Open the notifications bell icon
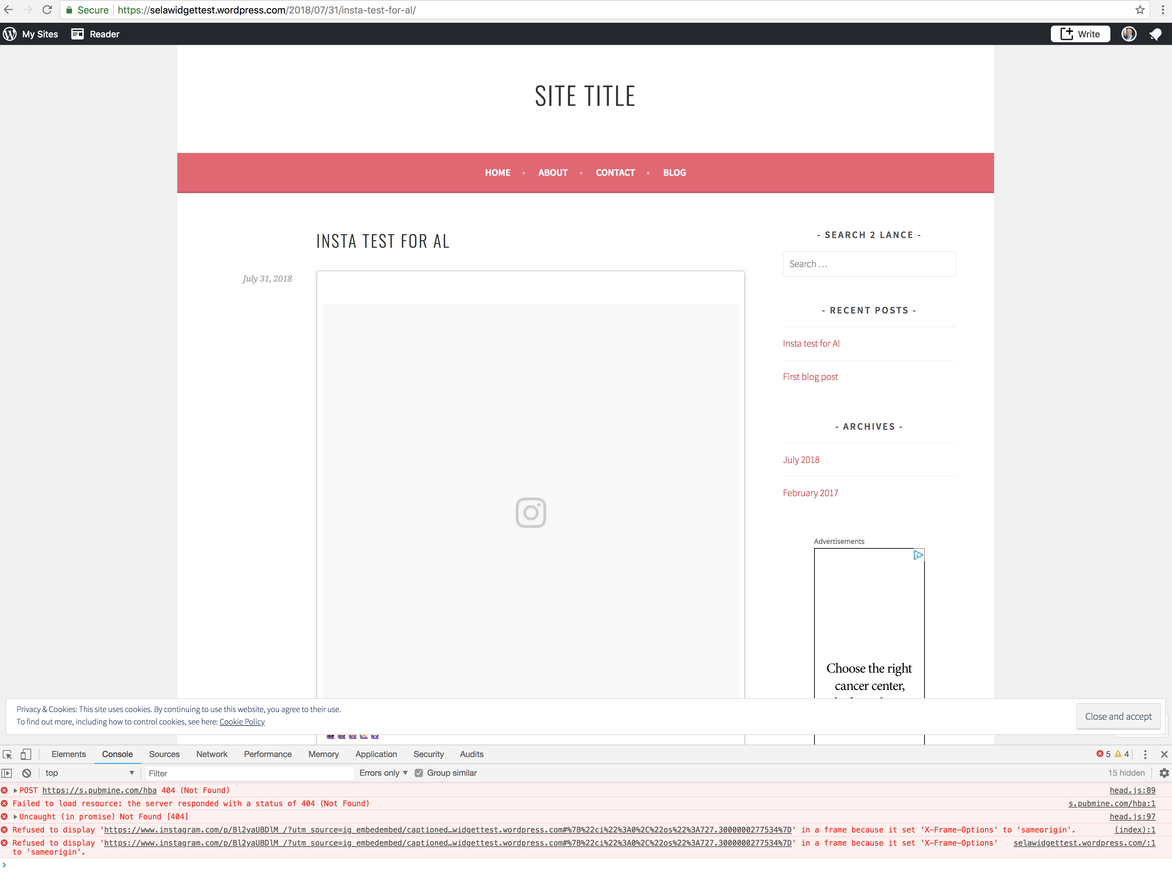This screenshot has width=1172, height=883. 1155,34
